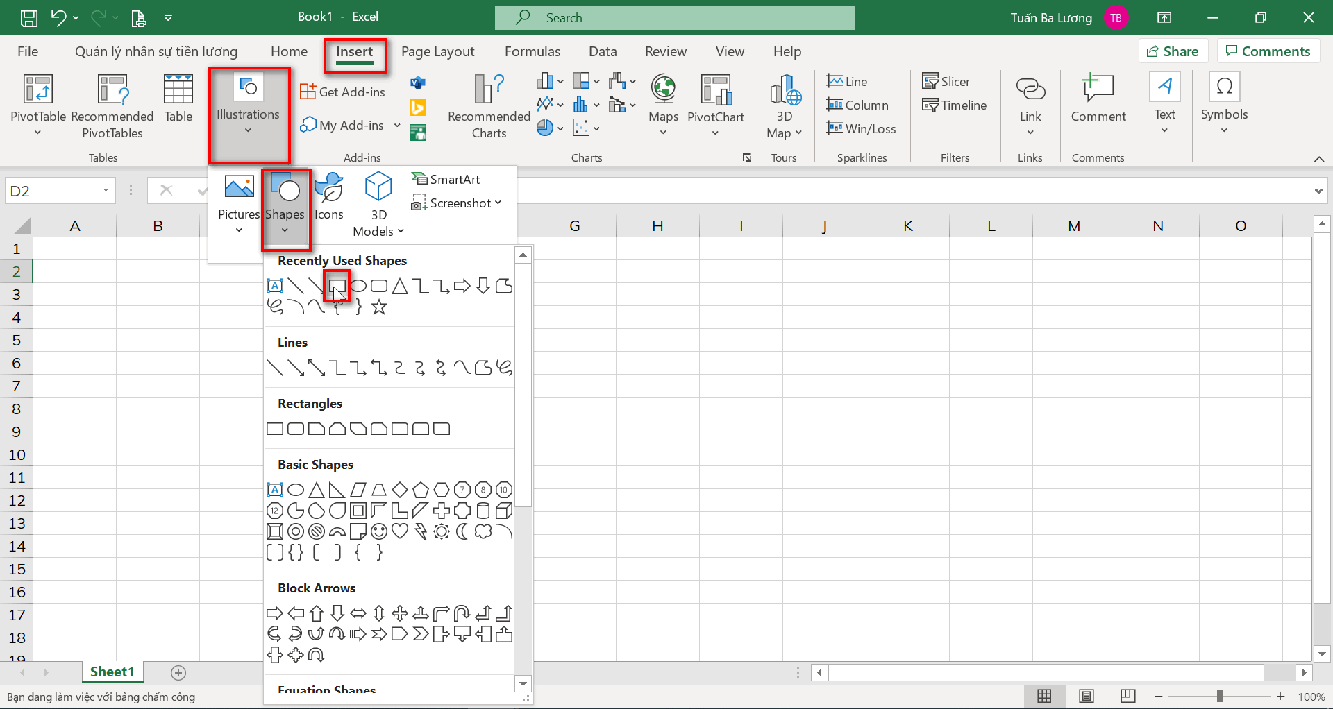Select the Oval in Recently Used Shapes
Image resolution: width=1333 pixels, height=709 pixels.
pyautogui.click(x=358, y=286)
